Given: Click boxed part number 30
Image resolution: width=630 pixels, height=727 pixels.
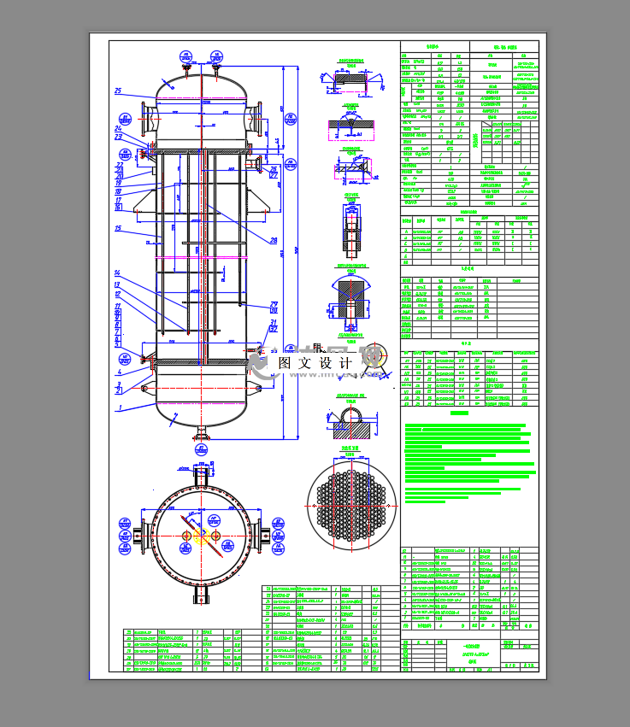Looking at the screenshot, I should point(274,311).
